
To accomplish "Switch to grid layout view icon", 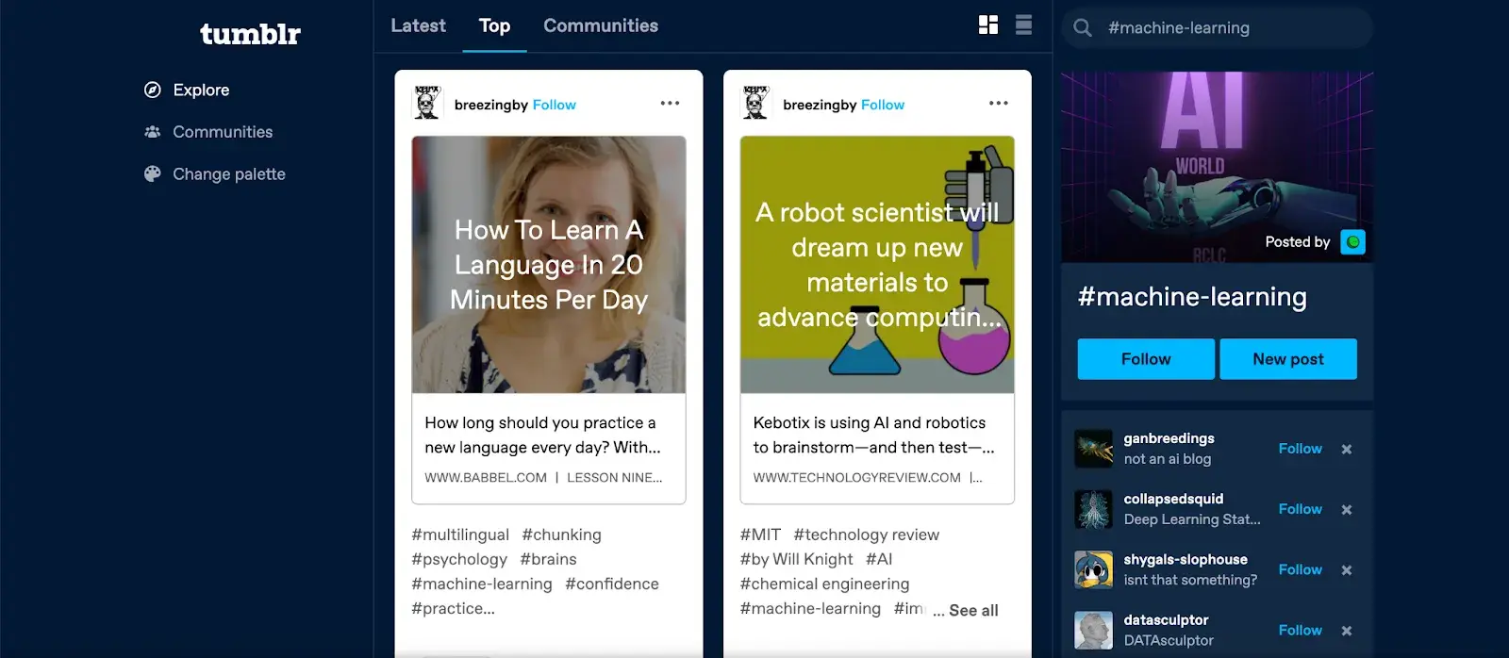I will point(988,25).
